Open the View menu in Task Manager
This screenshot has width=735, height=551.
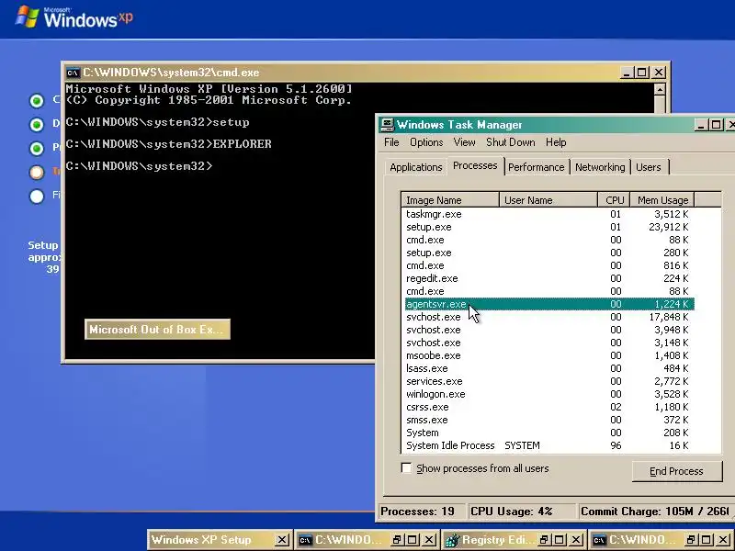pyautogui.click(x=464, y=142)
